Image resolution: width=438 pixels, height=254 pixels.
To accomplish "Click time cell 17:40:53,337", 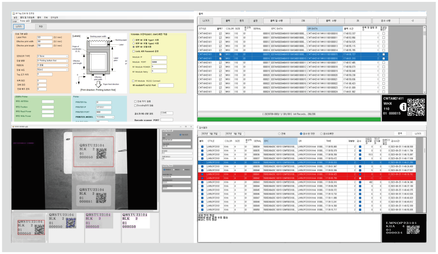I will pyautogui.click(x=351, y=34).
